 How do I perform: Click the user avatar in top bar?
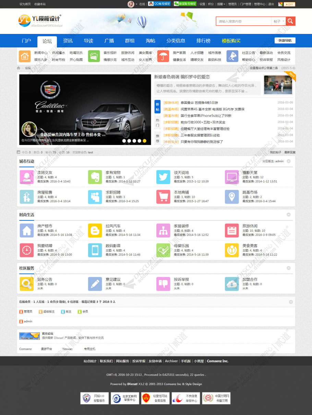click(131, 4)
